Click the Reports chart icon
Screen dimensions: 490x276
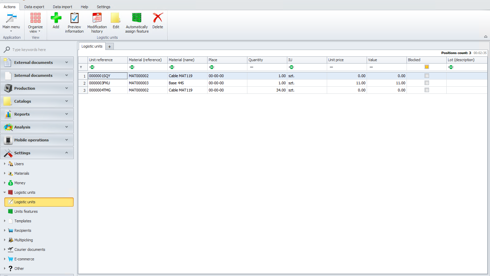coord(7,114)
